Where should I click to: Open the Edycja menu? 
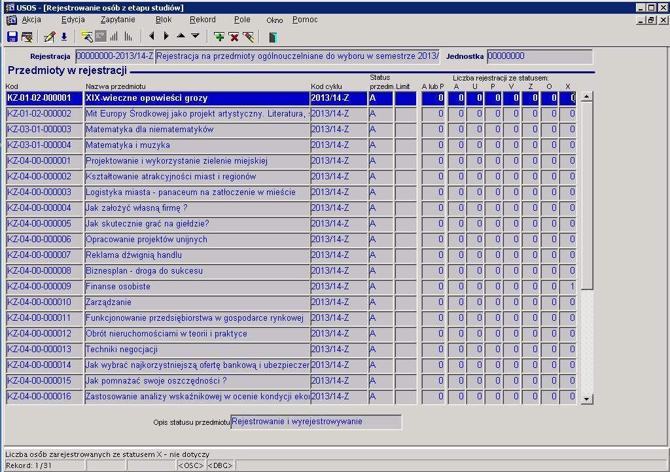(x=73, y=20)
